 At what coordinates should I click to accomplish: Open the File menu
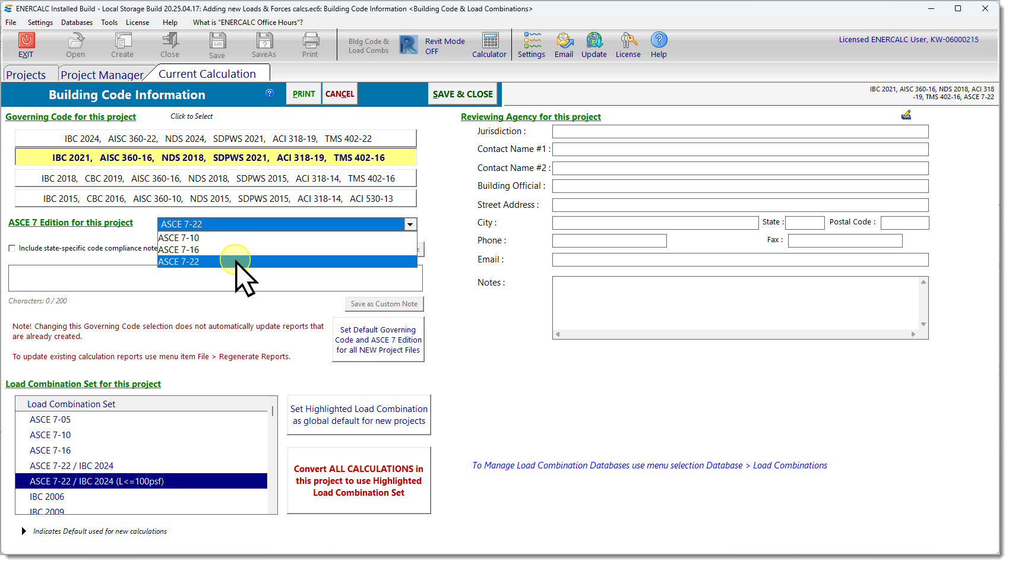[11, 23]
